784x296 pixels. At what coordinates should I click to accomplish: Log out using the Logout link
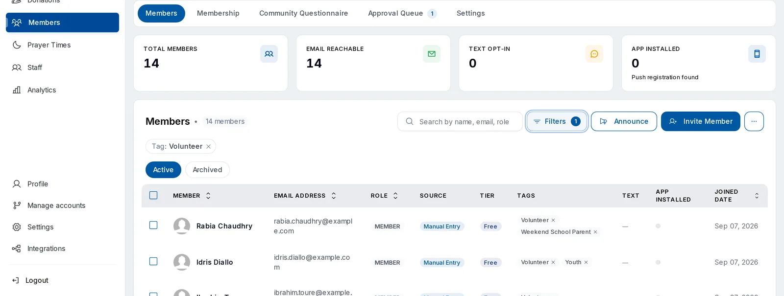click(30, 280)
